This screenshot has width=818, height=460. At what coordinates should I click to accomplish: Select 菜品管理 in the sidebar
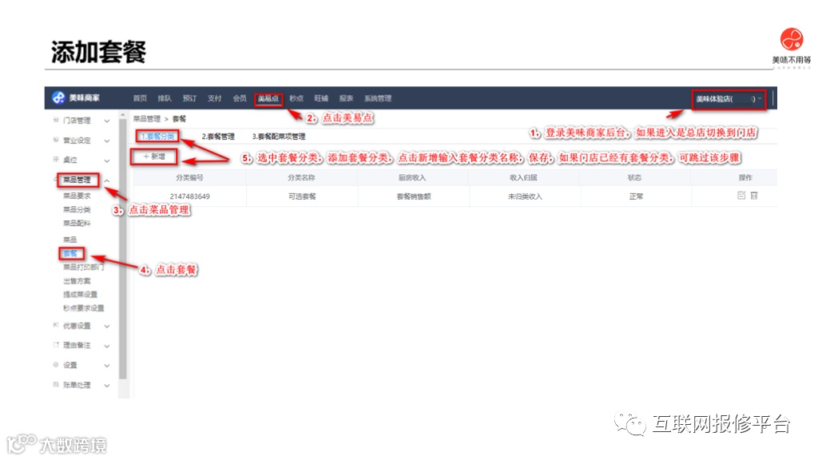pos(77,180)
